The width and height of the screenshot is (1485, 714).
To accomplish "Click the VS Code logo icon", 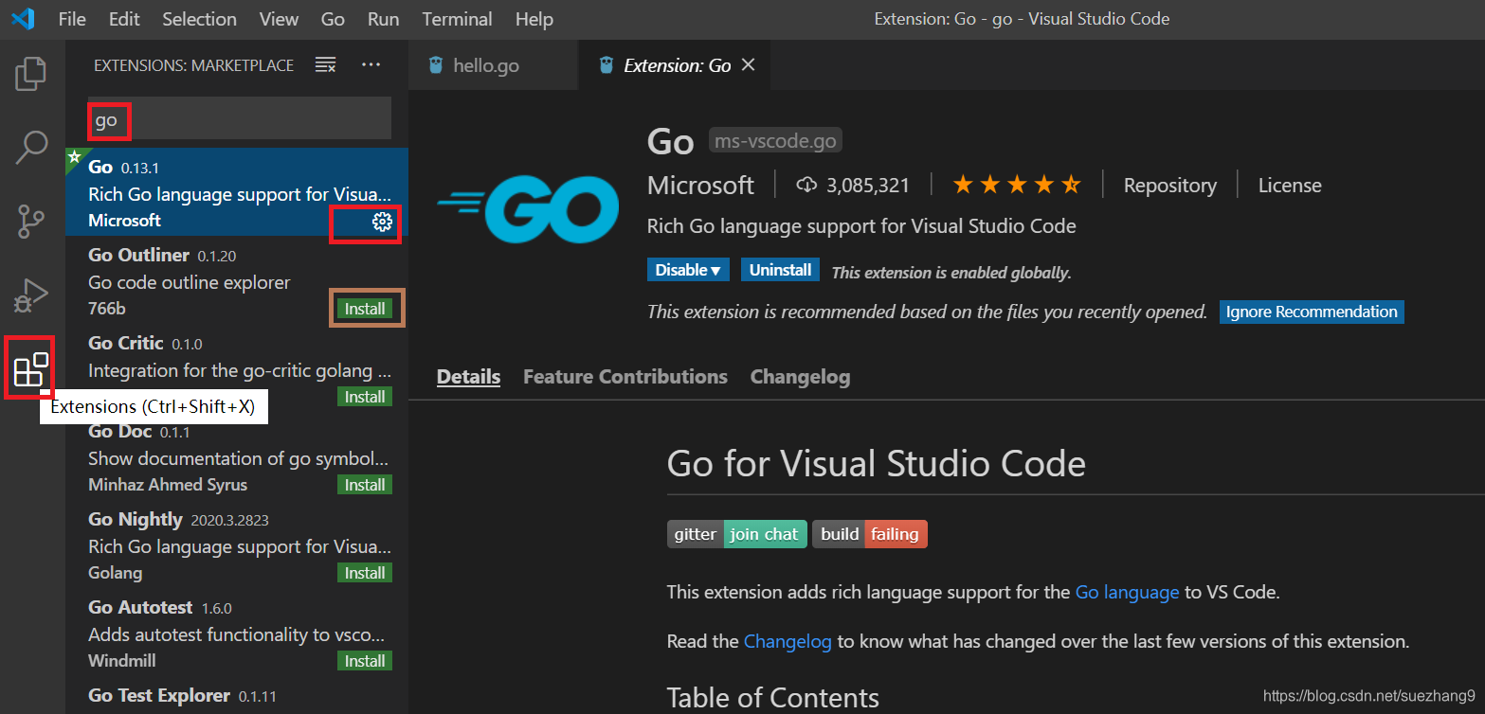I will coord(23,19).
